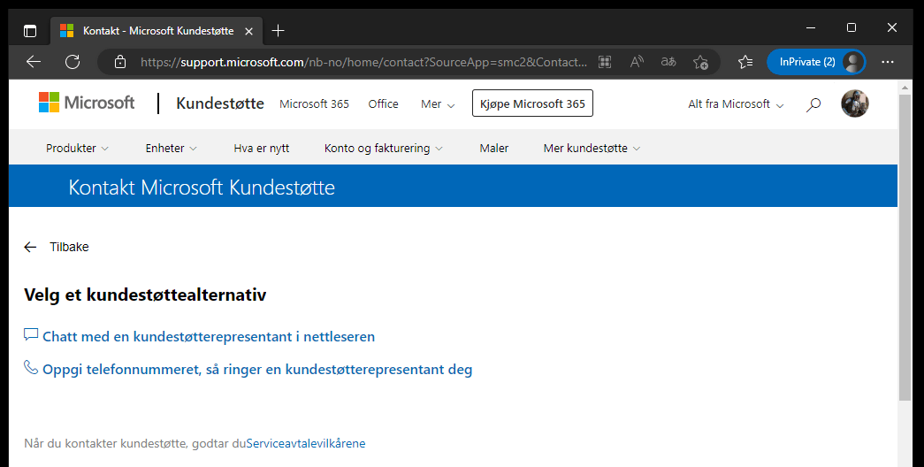
Task: Open browser Settings and more menu
Action: pyautogui.click(x=888, y=62)
